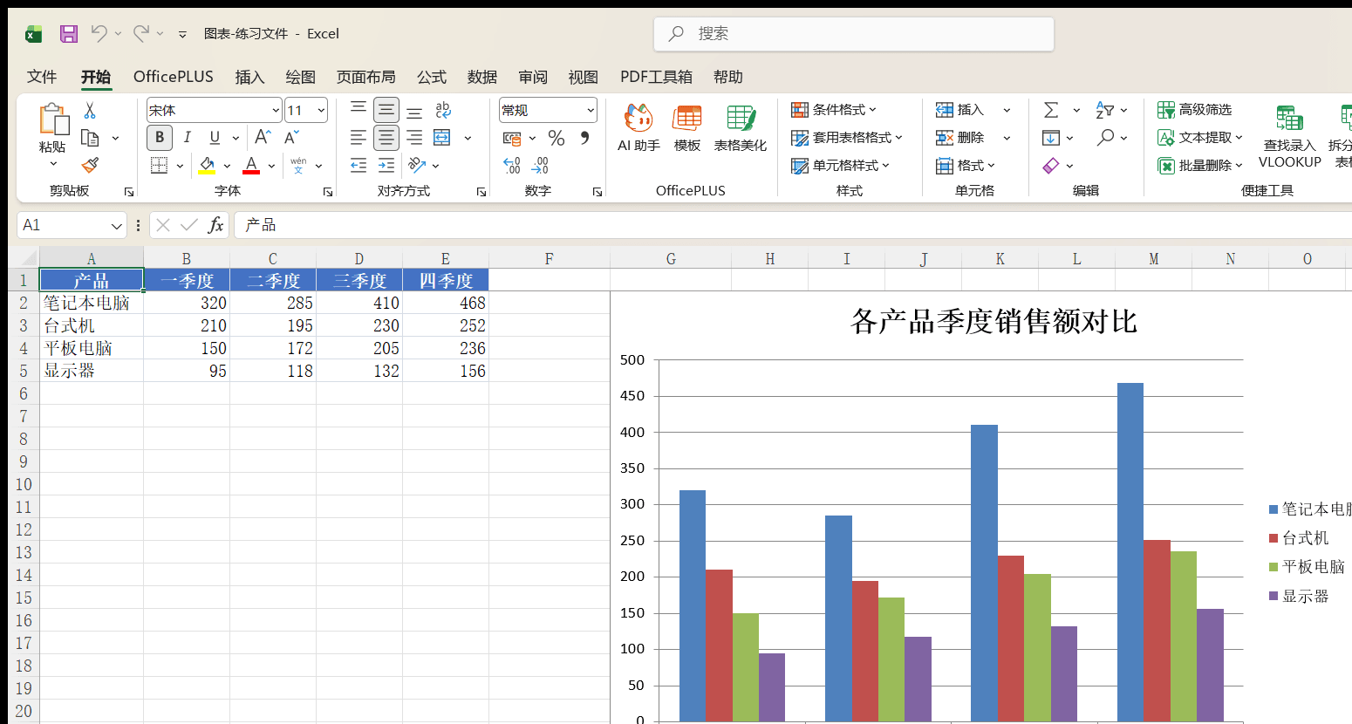Increase decimal places

(512, 165)
